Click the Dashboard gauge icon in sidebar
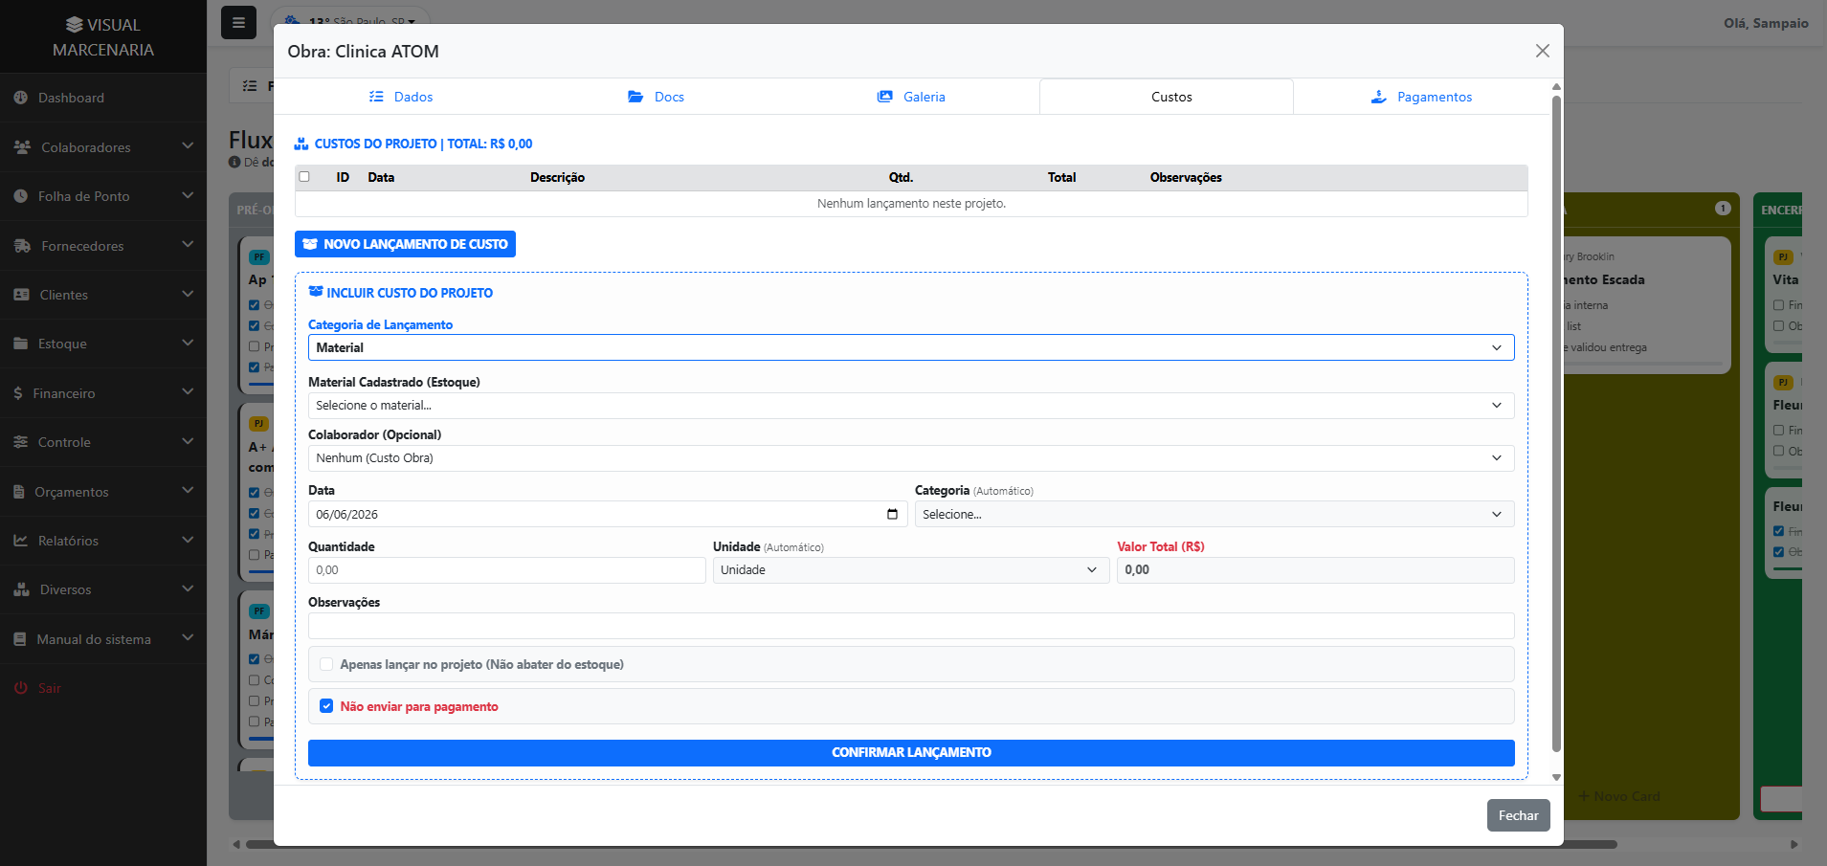 [21, 98]
